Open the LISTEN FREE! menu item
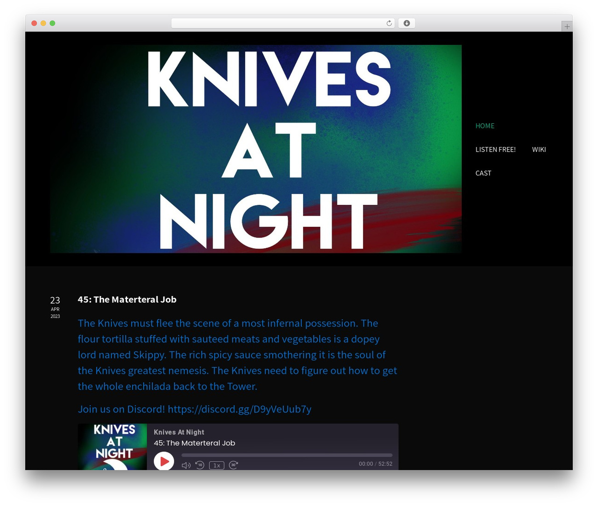 point(496,149)
